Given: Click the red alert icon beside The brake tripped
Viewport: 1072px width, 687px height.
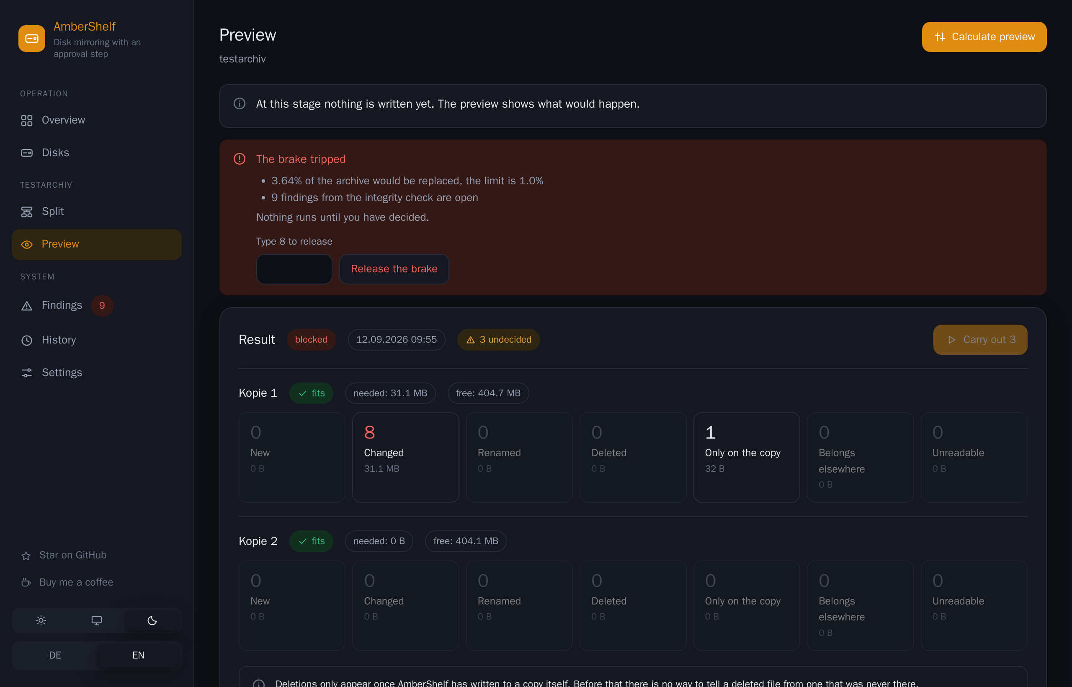Looking at the screenshot, I should [x=240, y=159].
